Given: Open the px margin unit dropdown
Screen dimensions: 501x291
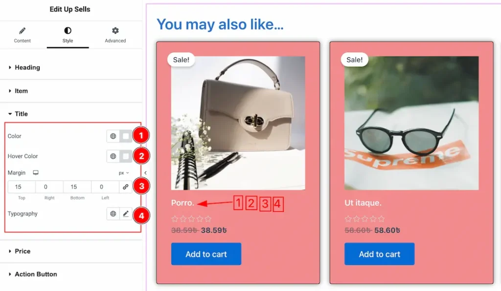Looking at the screenshot, I should tap(124, 173).
